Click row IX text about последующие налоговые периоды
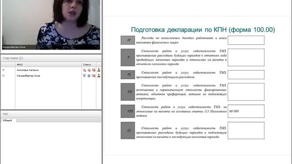The height and width of the screenshot is (164, 292). click(182, 133)
